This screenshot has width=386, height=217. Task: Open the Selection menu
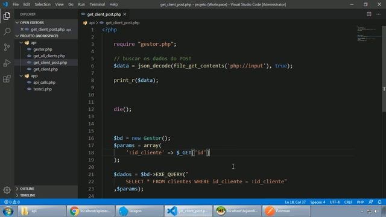click(x=43, y=4)
